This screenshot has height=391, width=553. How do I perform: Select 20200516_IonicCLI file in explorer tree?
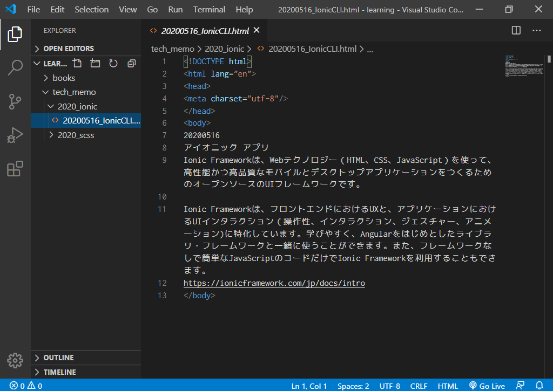coord(86,120)
